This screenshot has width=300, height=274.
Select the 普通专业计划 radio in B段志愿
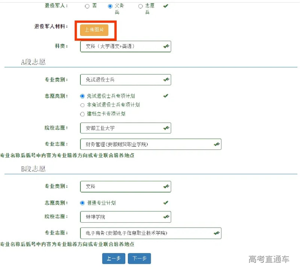click(x=83, y=202)
